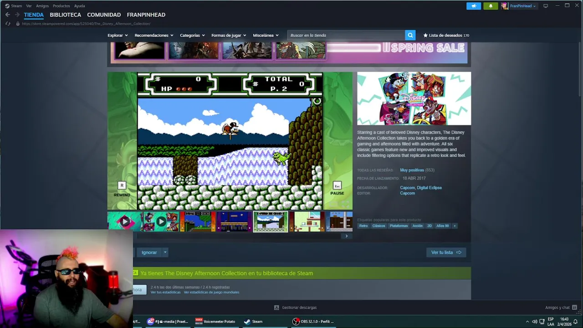Go back with the navigation arrow
The width and height of the screenshot is (583, 328).
[7, 15]
